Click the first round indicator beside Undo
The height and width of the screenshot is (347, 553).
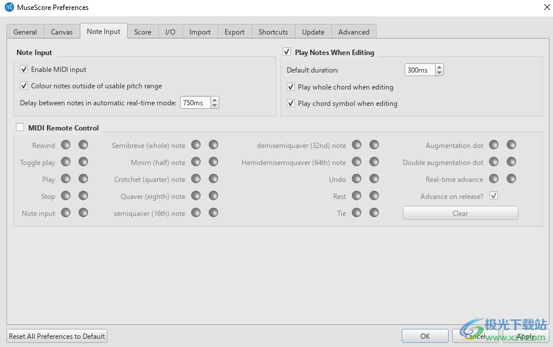pos(357,179)
